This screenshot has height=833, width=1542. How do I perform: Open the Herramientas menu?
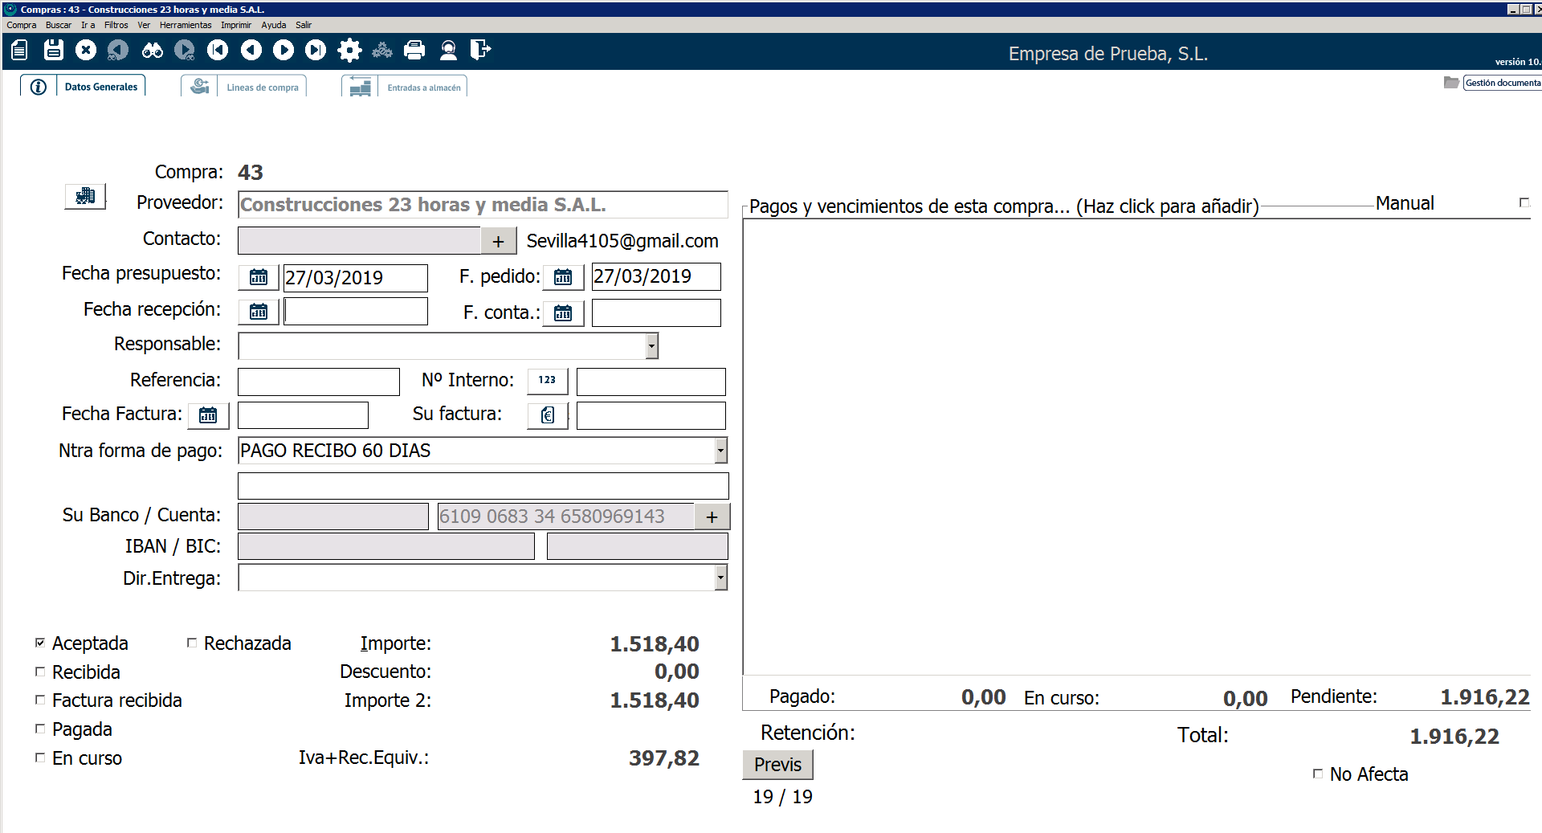tap(185, 25)
